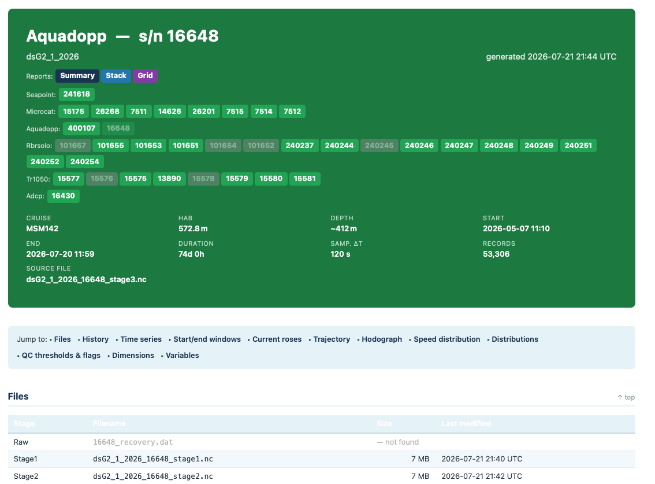Open Microcat instrument 7515

point(235,111)
